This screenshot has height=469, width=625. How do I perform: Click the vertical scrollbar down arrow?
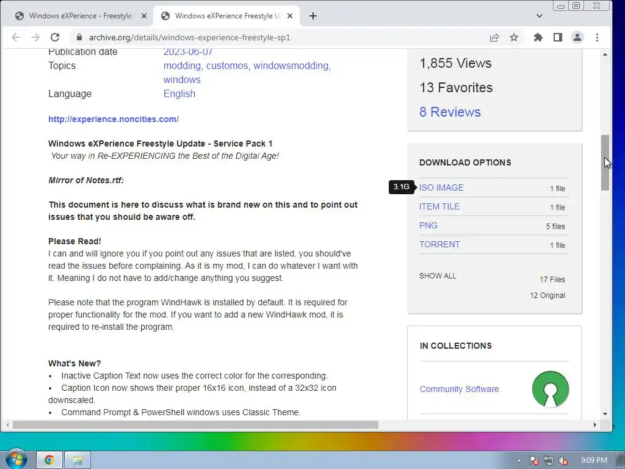pos(605,414)
